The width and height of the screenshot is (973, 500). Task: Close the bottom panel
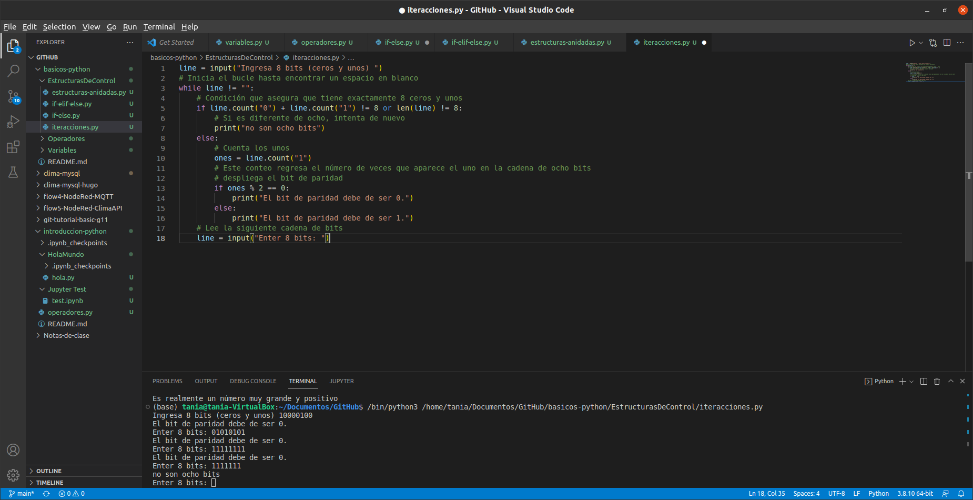962,381
